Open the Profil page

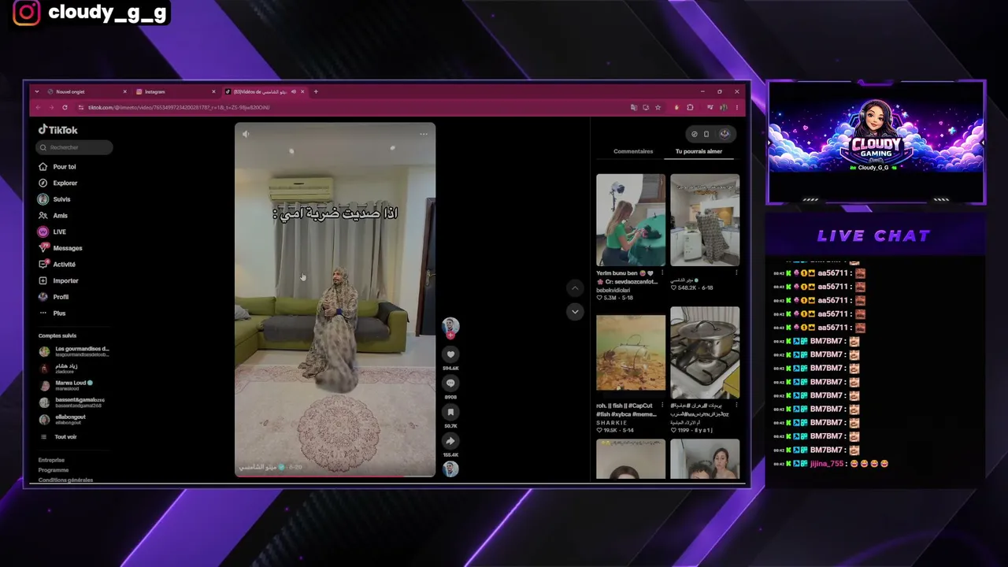coord(54,297)
